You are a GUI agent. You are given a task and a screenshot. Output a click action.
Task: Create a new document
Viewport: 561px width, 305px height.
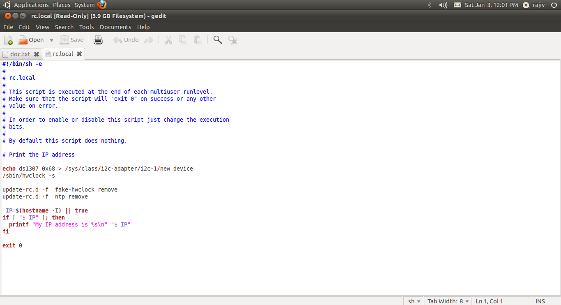click(x=8, y=39)
